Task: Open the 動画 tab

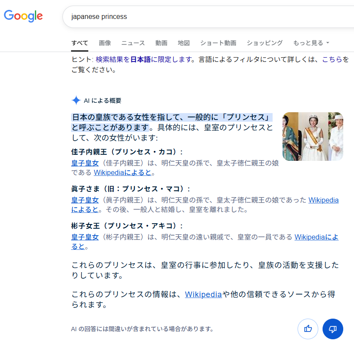Action: (x=161, y=43)
